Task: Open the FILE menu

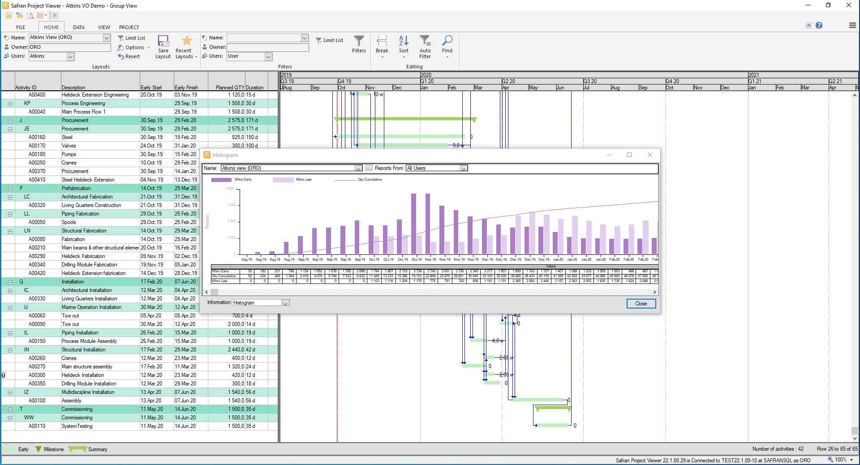Action: [x=21, y=27]
